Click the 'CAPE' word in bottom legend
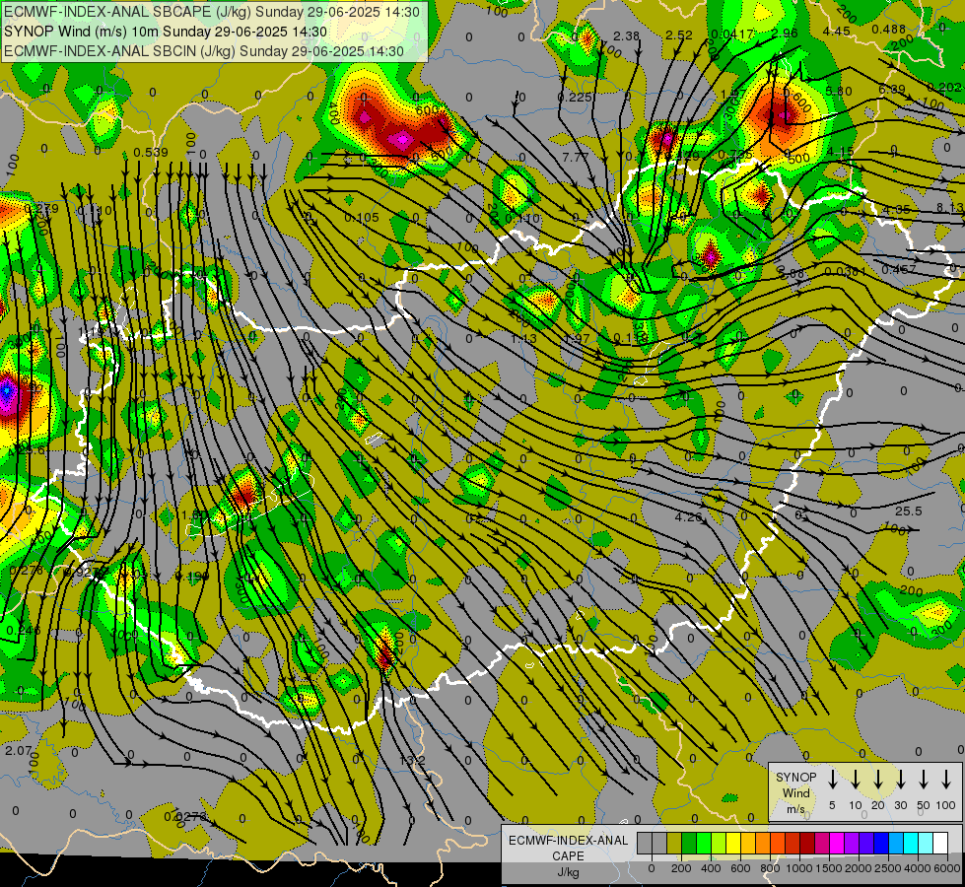This screenshot has width=965, height=887. [x=568, y=856]
